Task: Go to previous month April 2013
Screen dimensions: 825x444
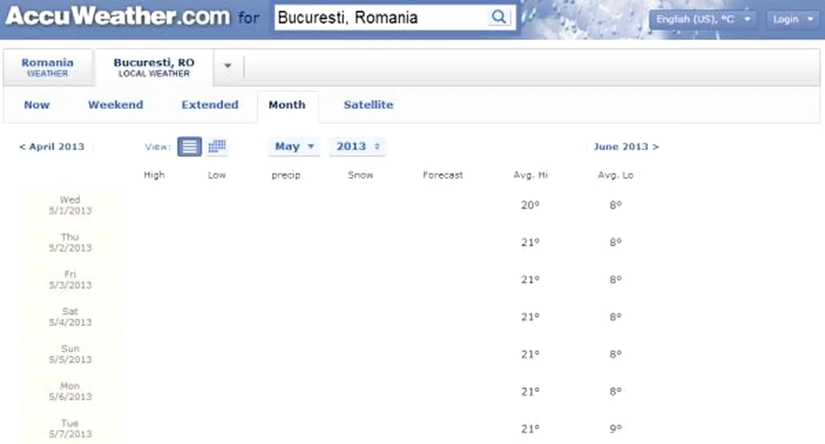Action: click(x=52, y=147)
